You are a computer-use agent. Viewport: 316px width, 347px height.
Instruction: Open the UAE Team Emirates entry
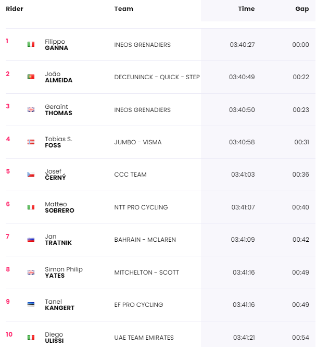coord(144,338)
